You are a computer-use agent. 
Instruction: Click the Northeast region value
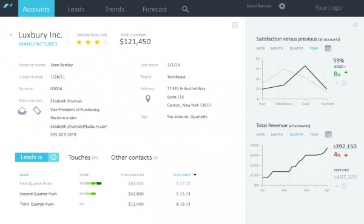pyautogui.click(x=176, y=77)
